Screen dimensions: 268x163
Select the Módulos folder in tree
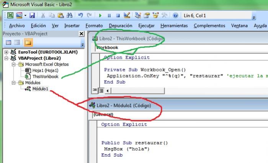[x=33, y=83]
